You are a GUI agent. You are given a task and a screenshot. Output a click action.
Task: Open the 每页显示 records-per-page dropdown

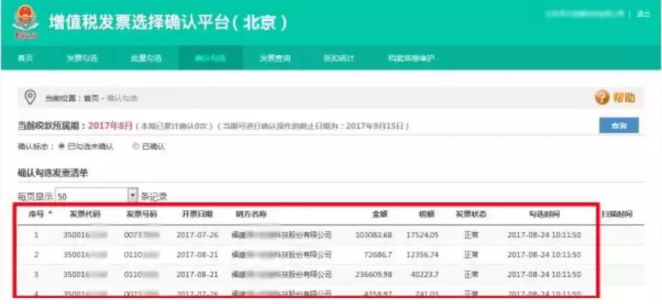point(97,196)
